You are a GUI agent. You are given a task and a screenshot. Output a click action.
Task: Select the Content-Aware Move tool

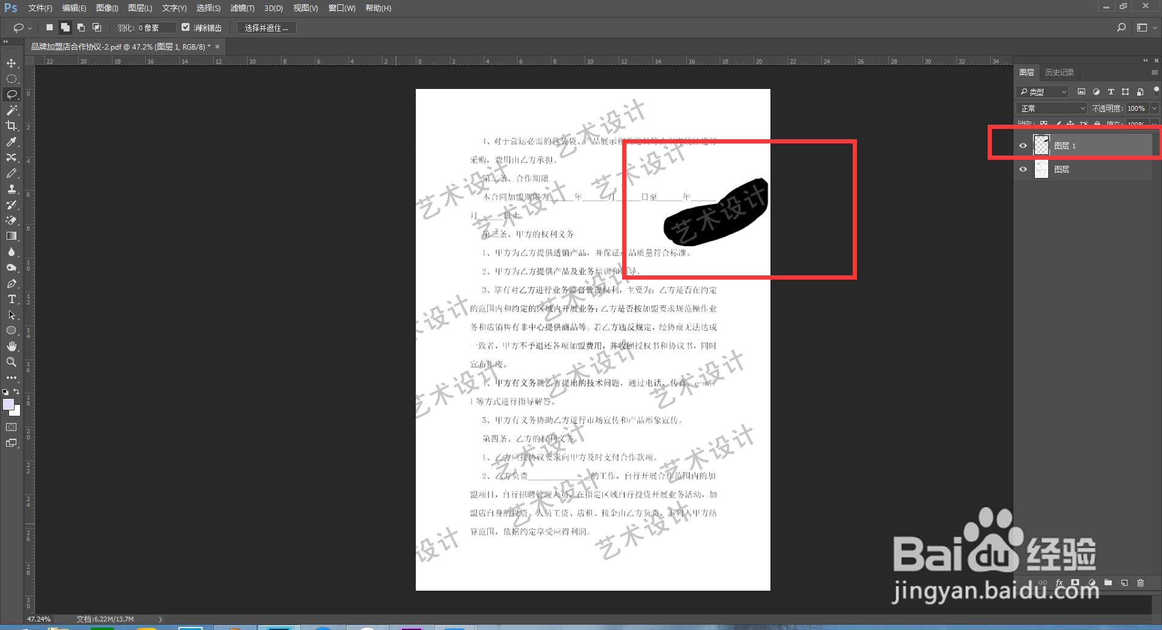click(x=11, y=157)
